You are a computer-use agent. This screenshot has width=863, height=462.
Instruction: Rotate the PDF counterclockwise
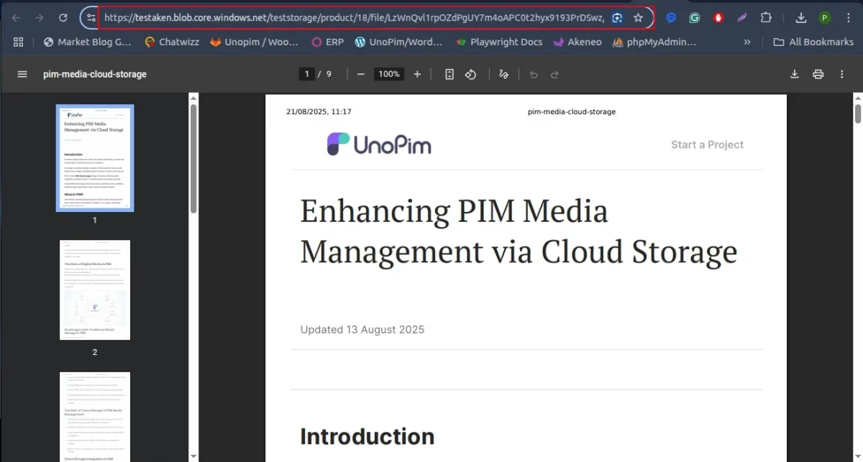coord(470,74)
